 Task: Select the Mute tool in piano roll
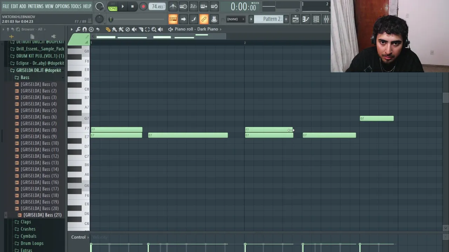coord(134,29)
